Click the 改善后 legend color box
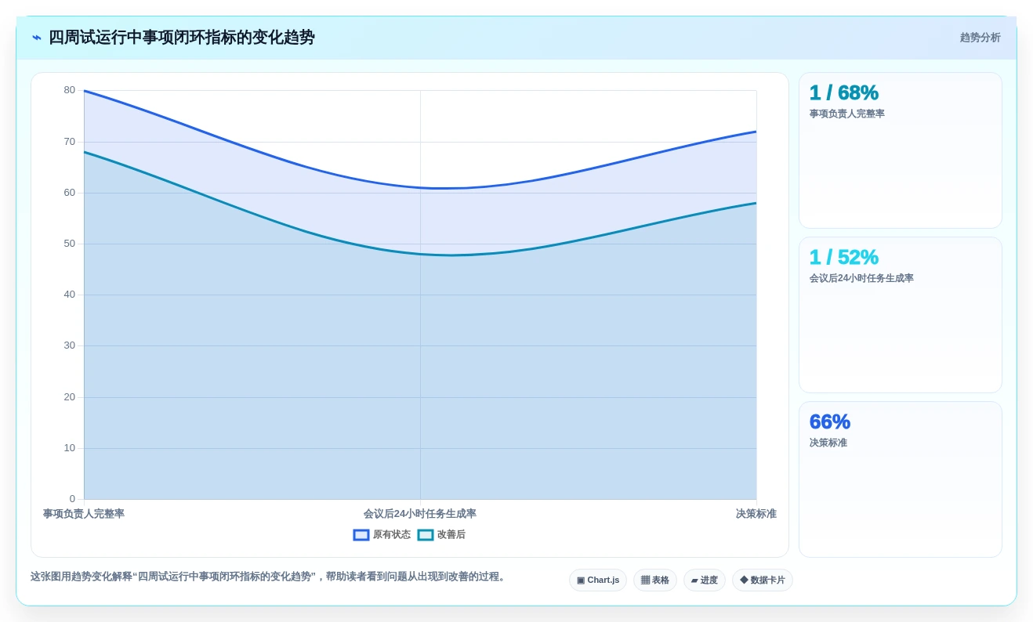The image size is (1033, 622). (x=426, y=535)
